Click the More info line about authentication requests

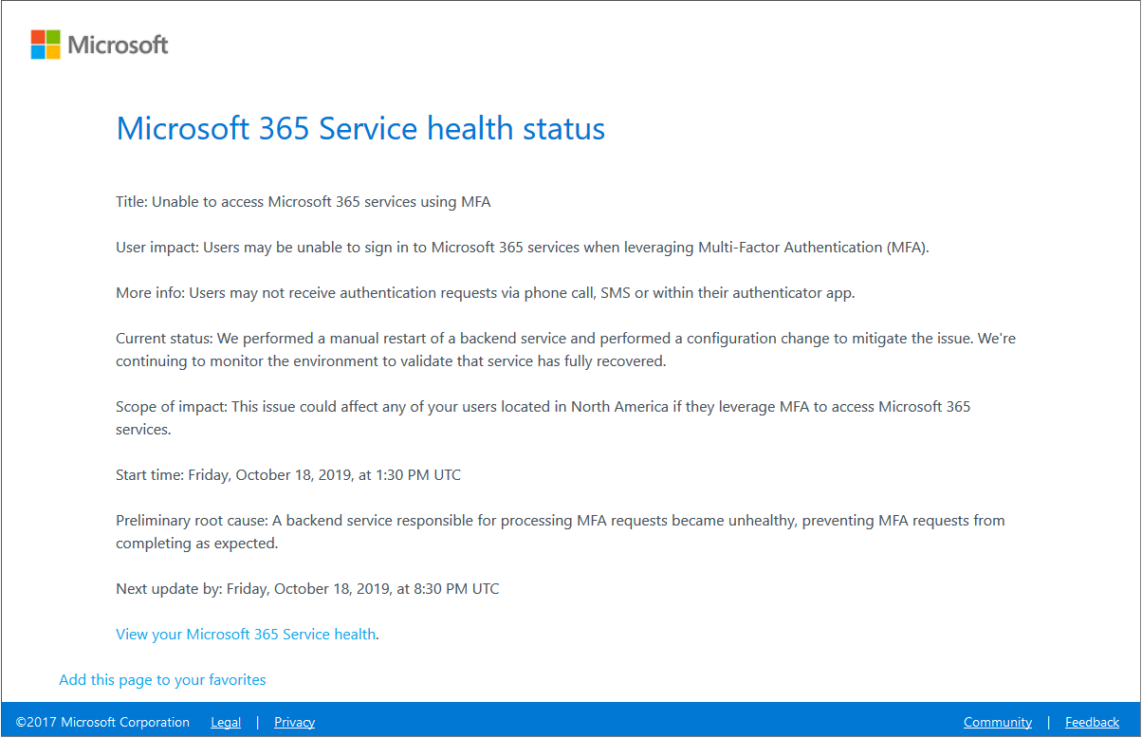485,292
